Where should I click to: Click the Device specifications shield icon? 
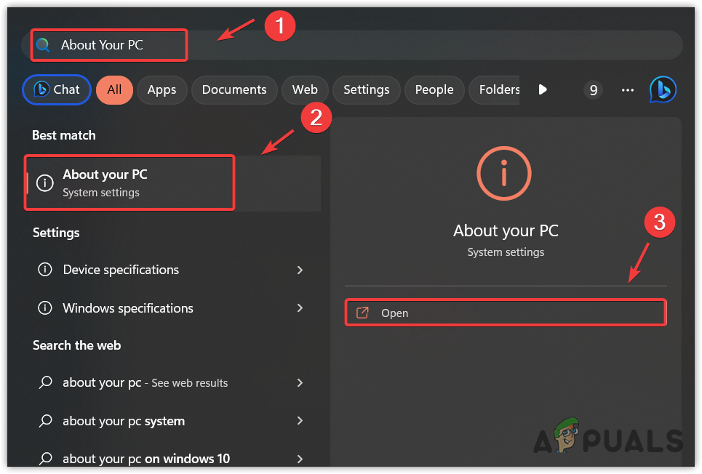pos(44,270)
